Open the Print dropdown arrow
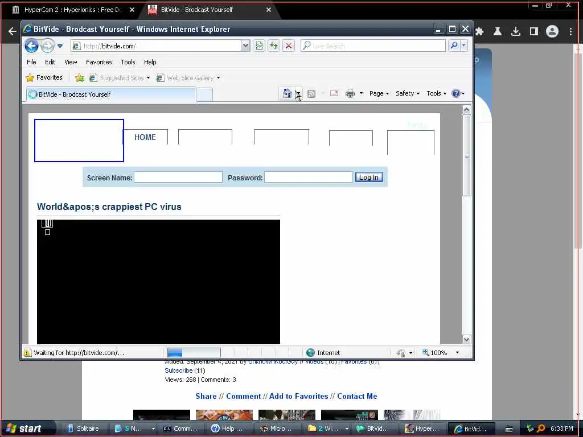 [x=361, y=93]
